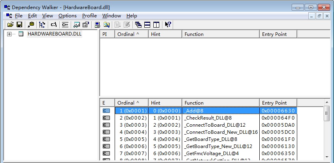Click the Cascade windows icon
Image resolution: width=334 pixels, height=163 pixels.
point(138,25)
